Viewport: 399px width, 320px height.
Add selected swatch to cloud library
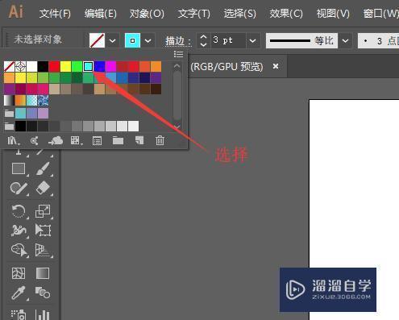point(56,140)
